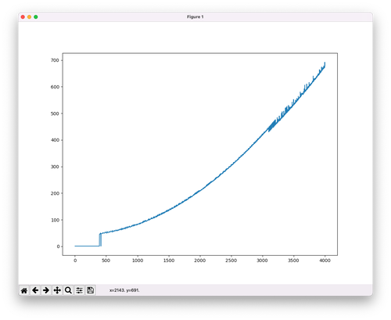Save the figure with floppy icon
Image resolution: width=391 pixels, height=320 pixels.
91,290
